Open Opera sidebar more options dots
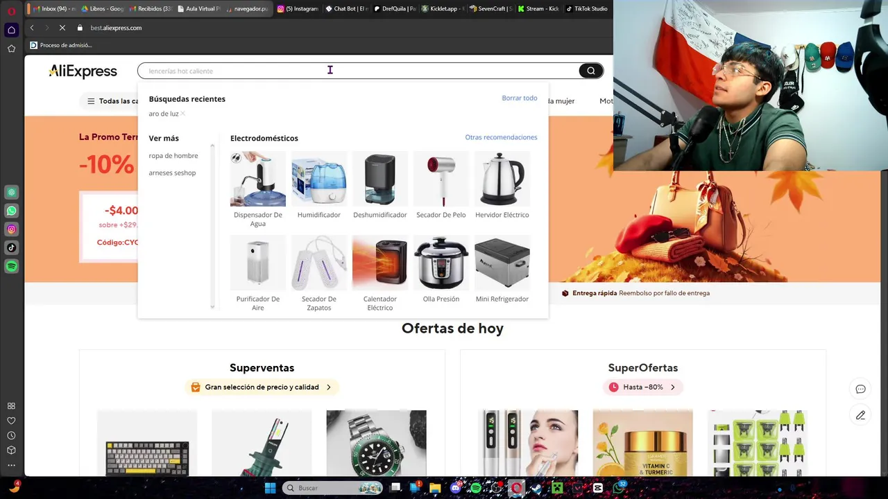The image size is (888, 499). [x=11, y=465]
